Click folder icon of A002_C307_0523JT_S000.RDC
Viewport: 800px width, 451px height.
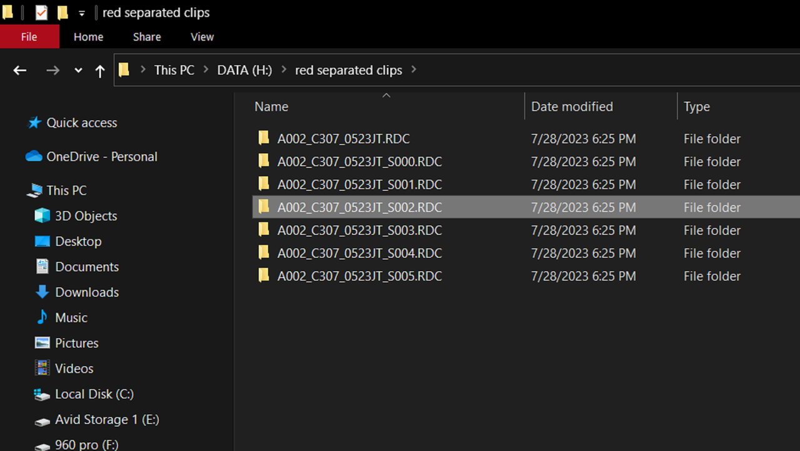264,161
